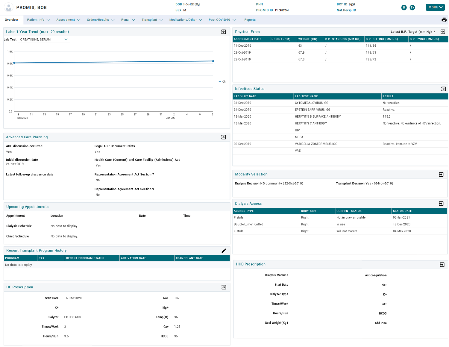Expand the Patient Info menu
The height and width of the screenshot is (347, 449).
pyautogui.click(x=38, y=20)
